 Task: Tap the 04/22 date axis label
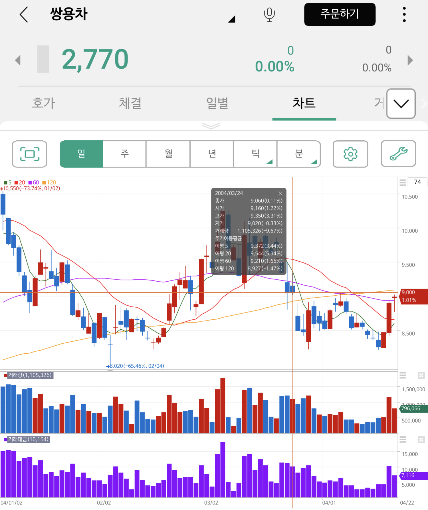click(407, 503)
